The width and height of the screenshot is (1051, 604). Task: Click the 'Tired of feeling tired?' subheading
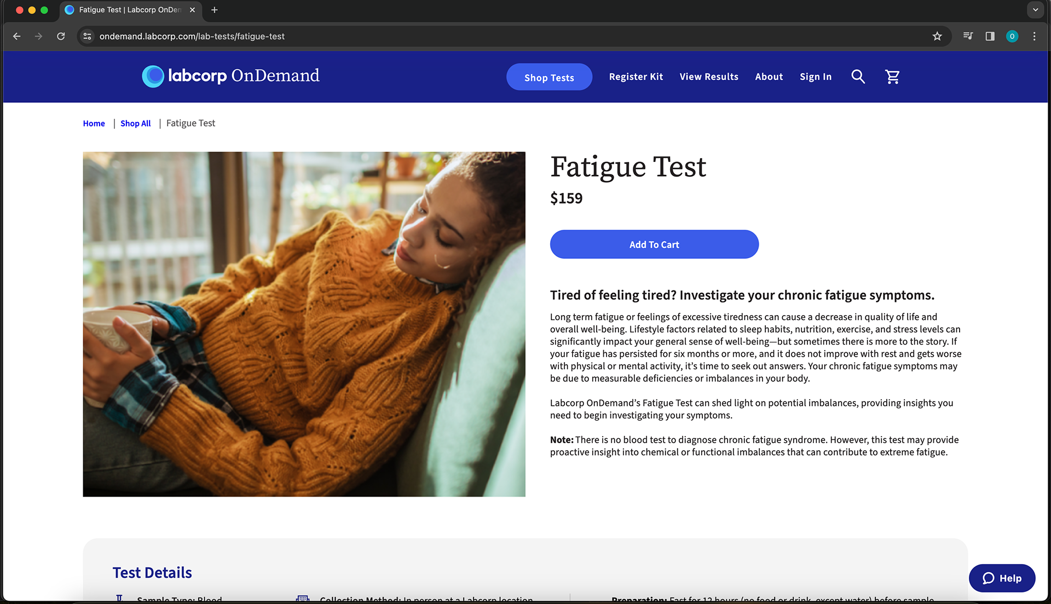click(x=742, y=295)
